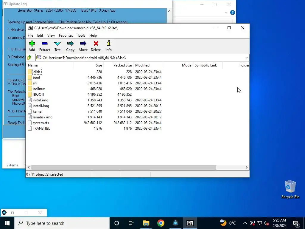Click the Symbolic Link column header
The height and width of the screenshot is (229, 305).
point(208,65)
